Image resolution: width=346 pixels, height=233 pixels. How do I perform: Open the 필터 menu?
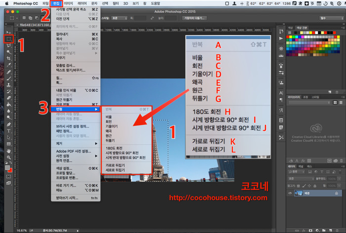click(x=116, y=3)
